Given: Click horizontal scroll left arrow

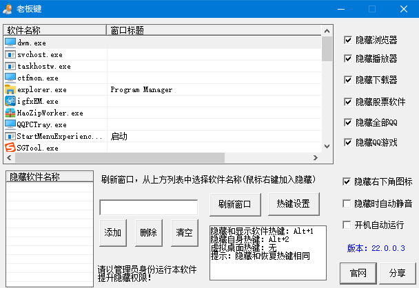Looking at the screenshot, I should (10, 157).
